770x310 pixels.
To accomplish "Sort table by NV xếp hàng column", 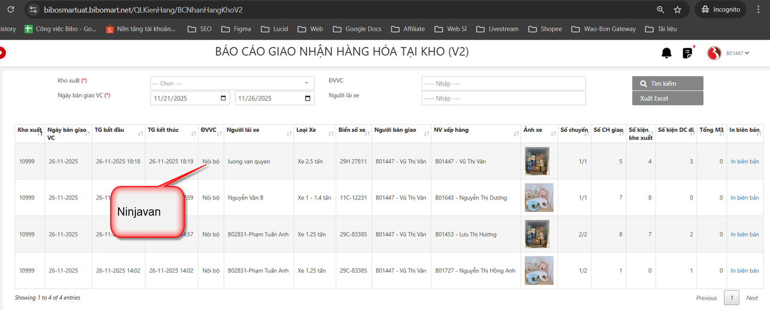I will pos(476,134).
